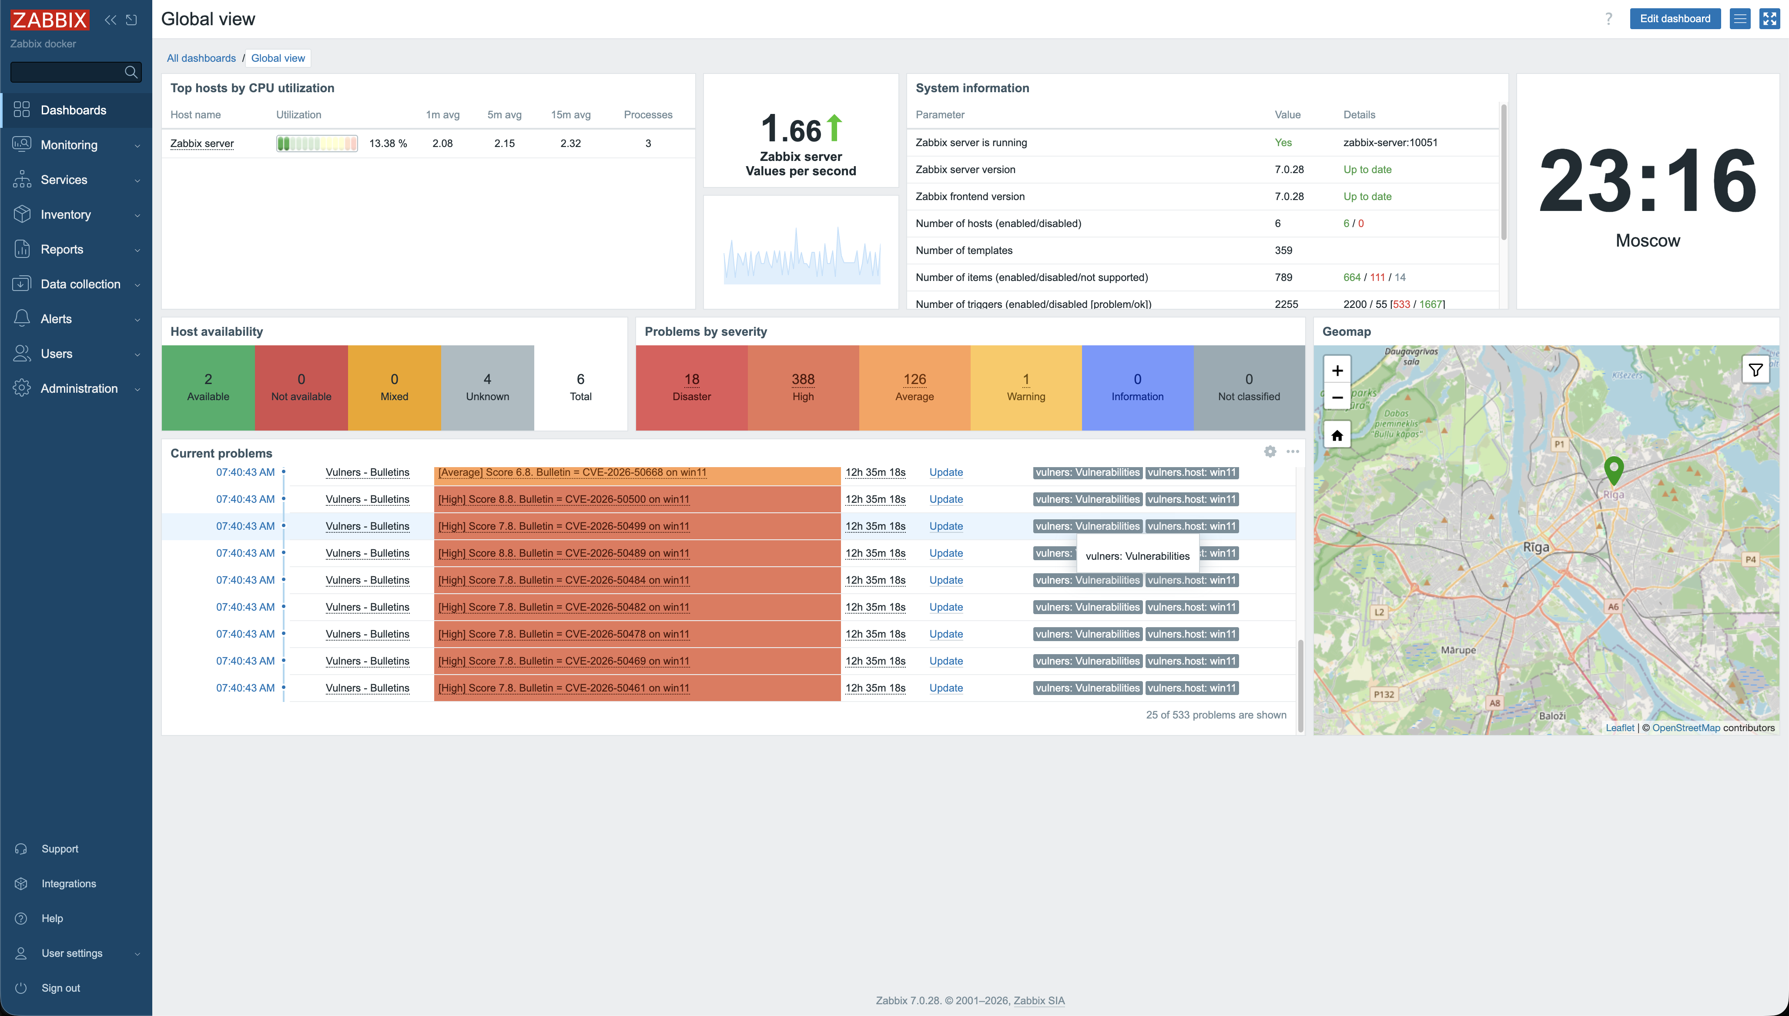
Task: Click the User settings person icon
Action: (21, 954)
